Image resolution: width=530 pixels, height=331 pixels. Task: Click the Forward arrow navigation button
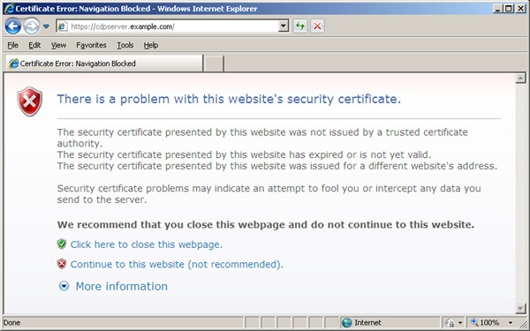(x=32, y=26)
